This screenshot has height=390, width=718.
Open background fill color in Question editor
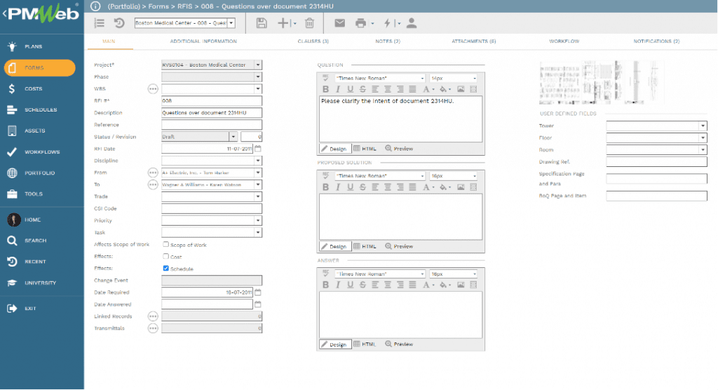pyautogui.click(x=445, y=89)
